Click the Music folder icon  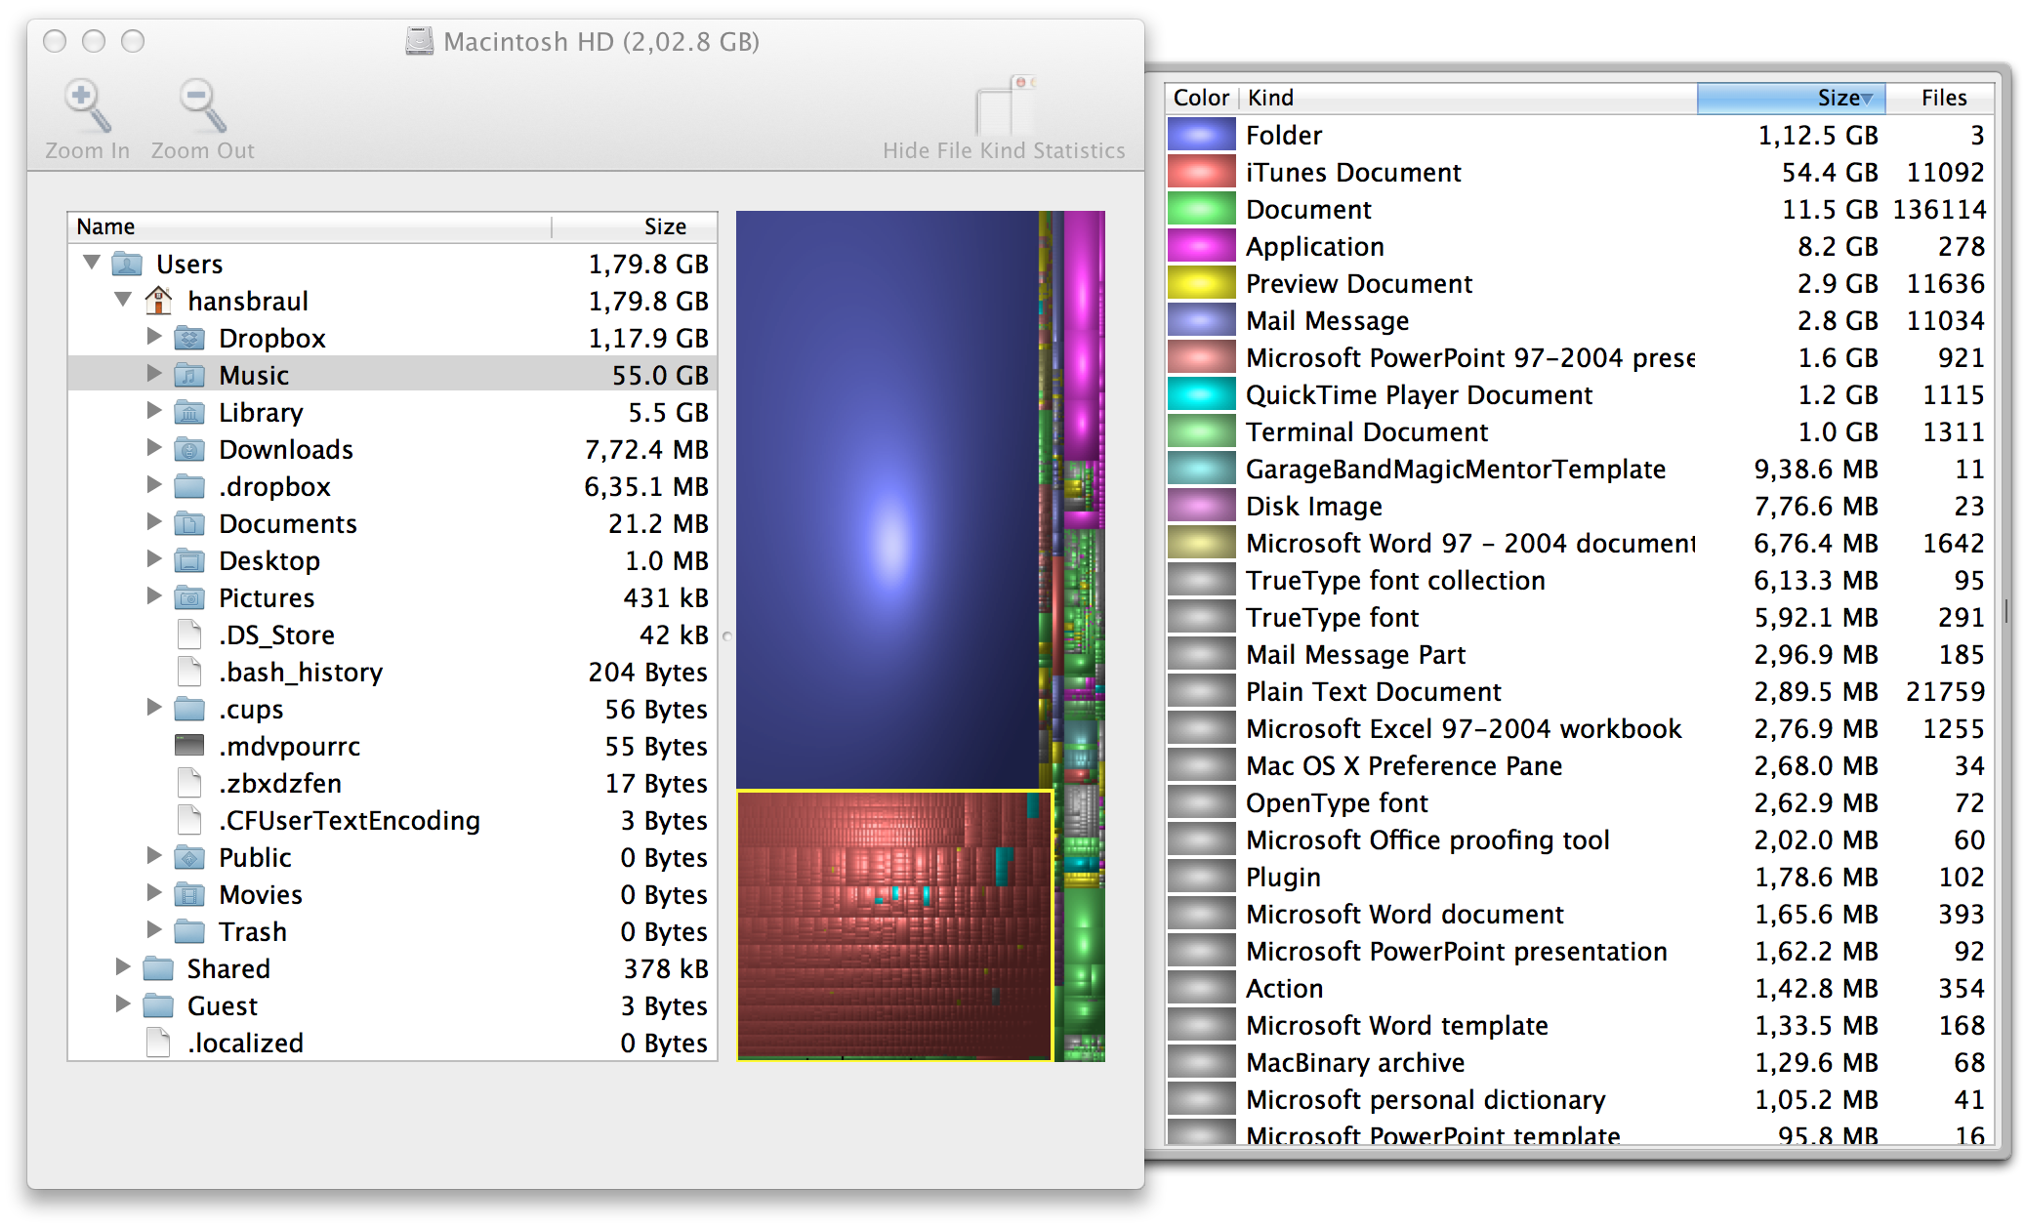click(189, 375)
